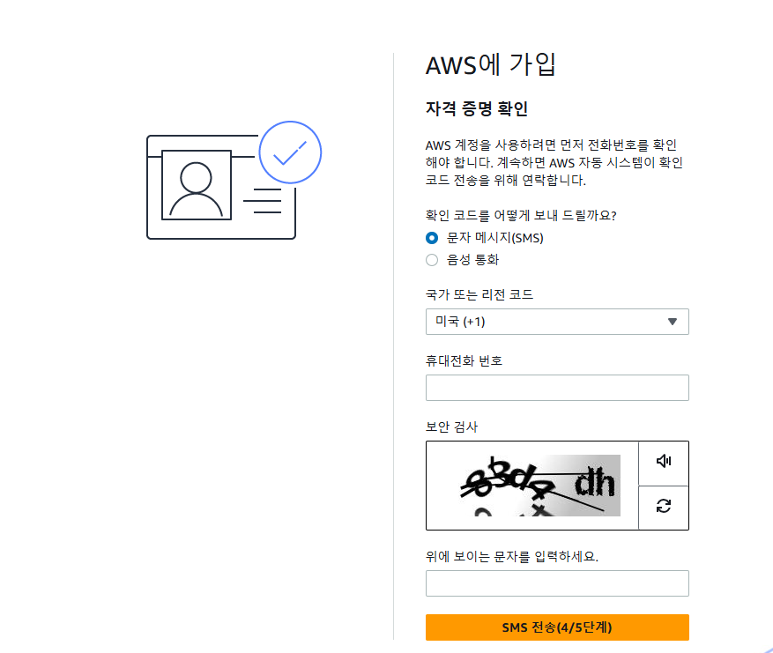
Task: Expand the country list showing 미국 (+1)
Action: point(557,322)
